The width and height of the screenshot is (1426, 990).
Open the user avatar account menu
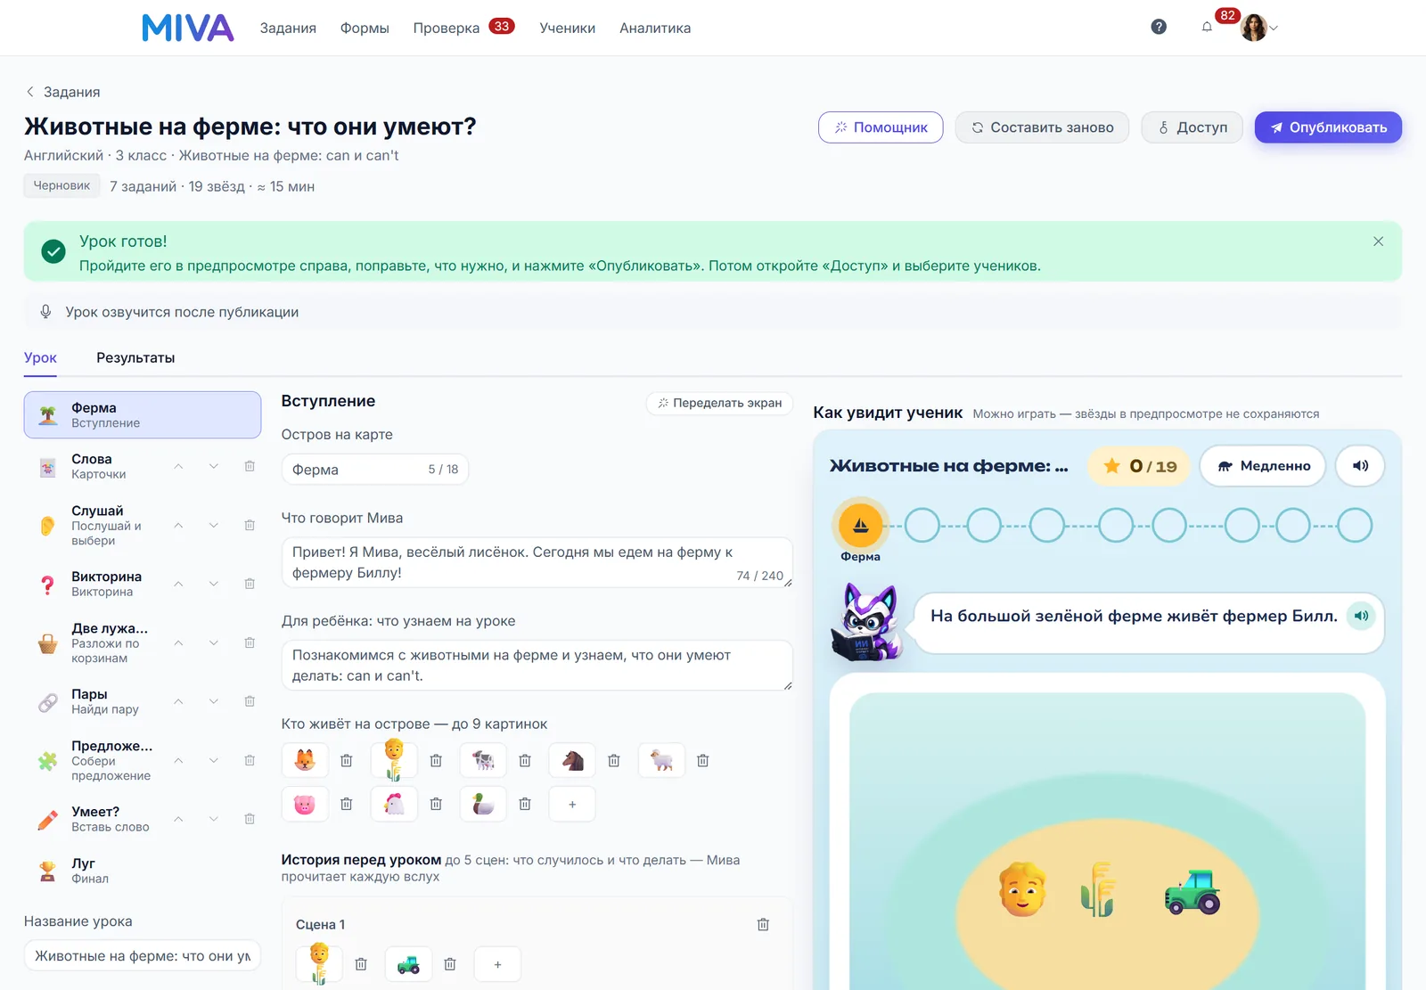1259,28
